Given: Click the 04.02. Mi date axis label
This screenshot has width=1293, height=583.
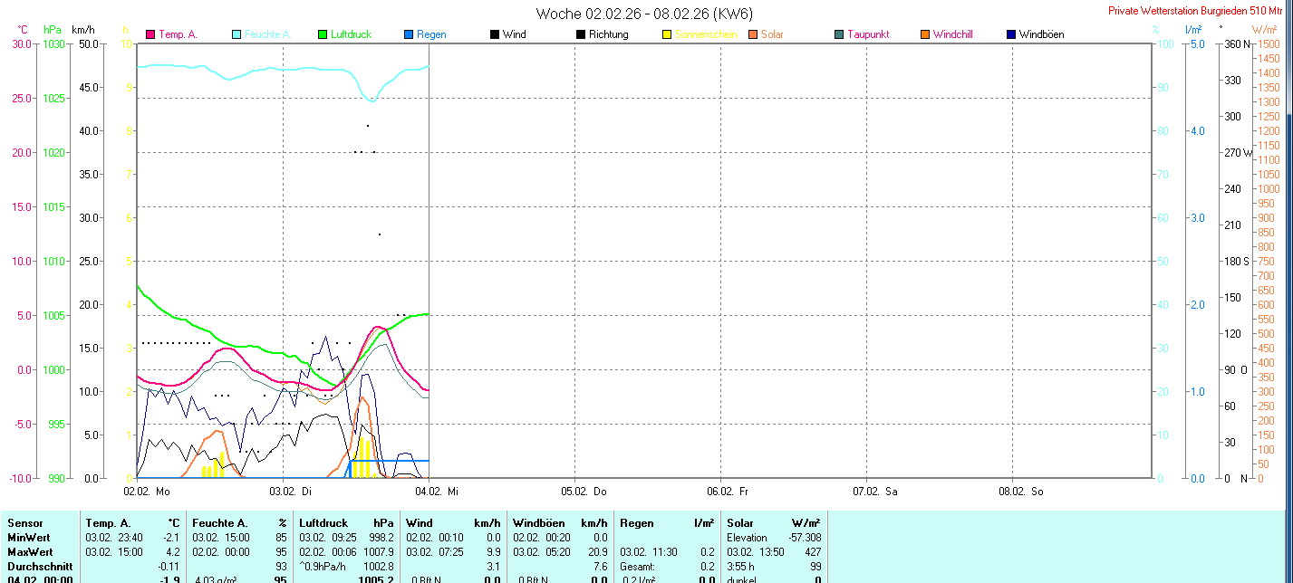Looking at the screenshot, I should pos(439,492).
